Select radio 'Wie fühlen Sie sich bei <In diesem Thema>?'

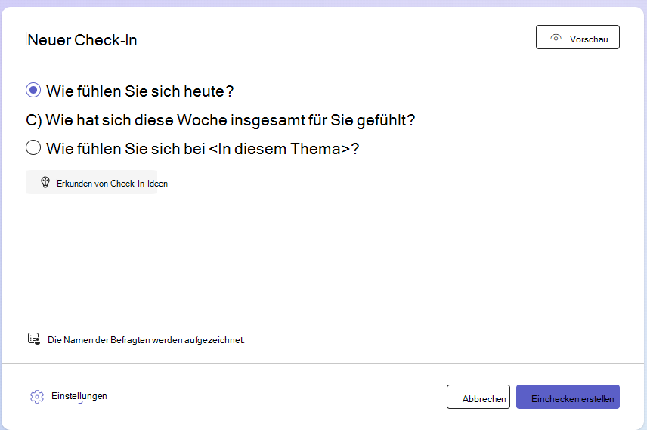pos(33,147)
